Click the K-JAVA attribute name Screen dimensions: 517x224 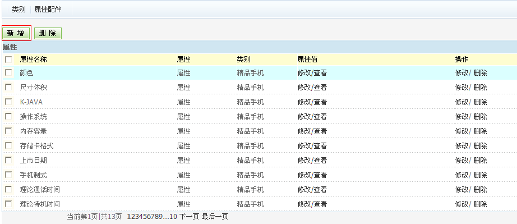31,102
